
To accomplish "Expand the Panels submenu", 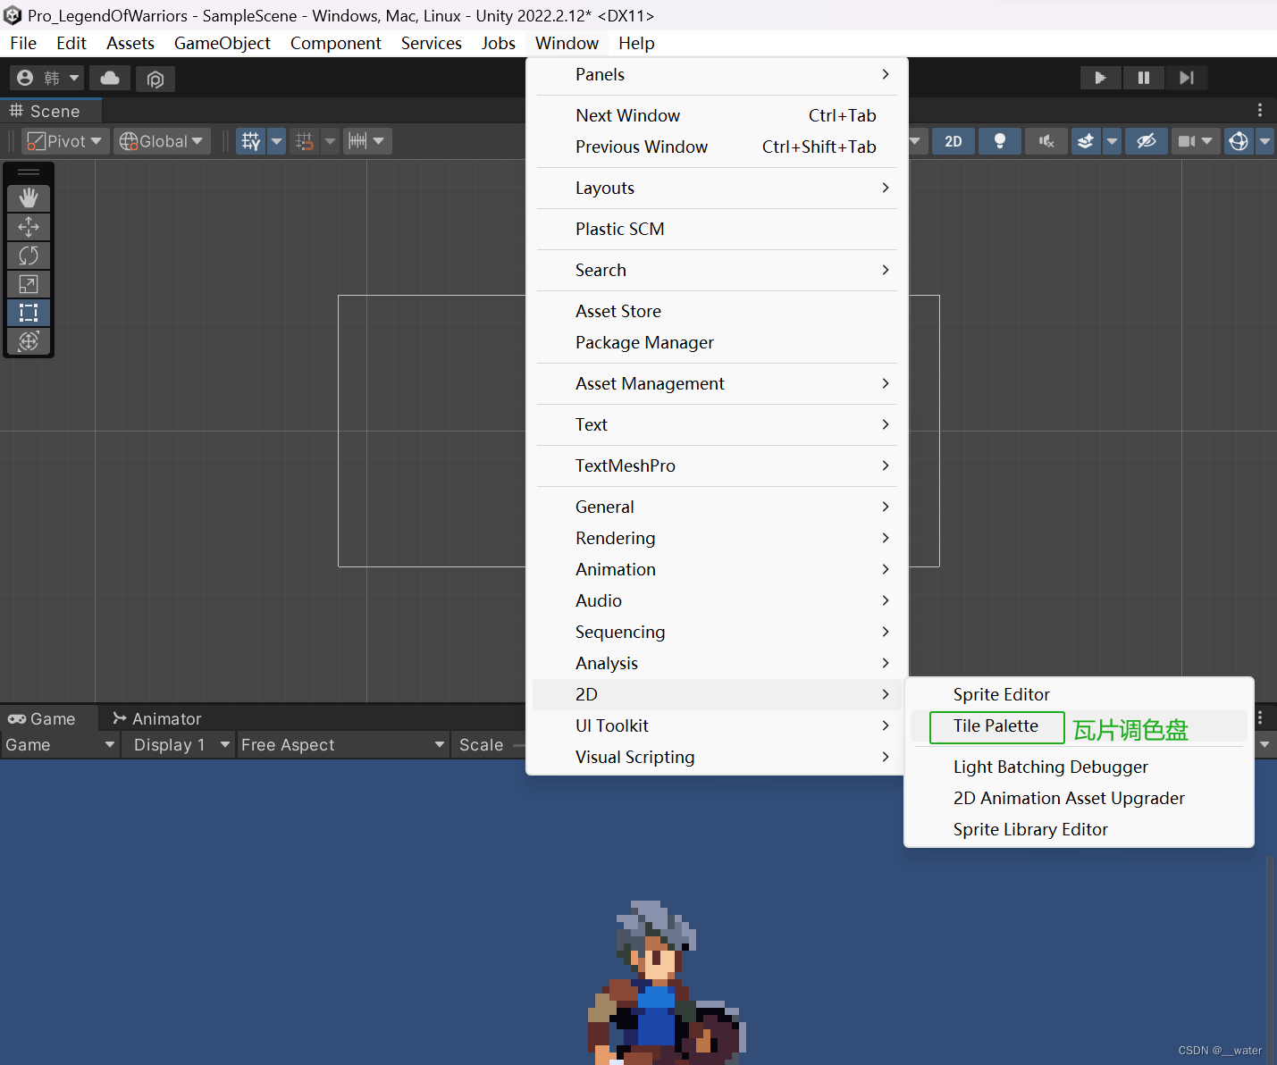I will click(717, 74).
